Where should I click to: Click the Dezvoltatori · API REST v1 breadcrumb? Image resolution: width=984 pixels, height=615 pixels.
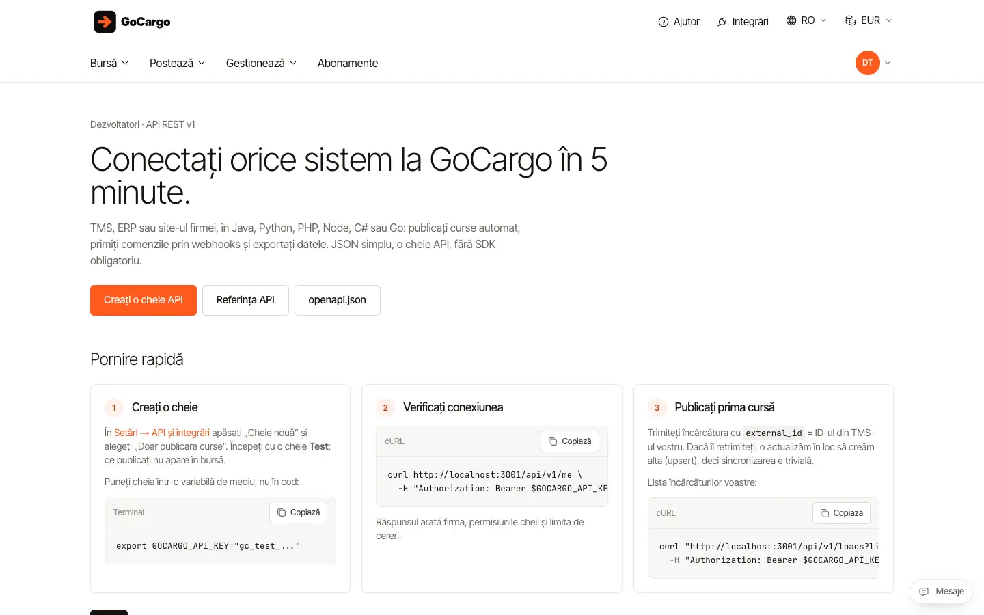click(x=143, y=124)
